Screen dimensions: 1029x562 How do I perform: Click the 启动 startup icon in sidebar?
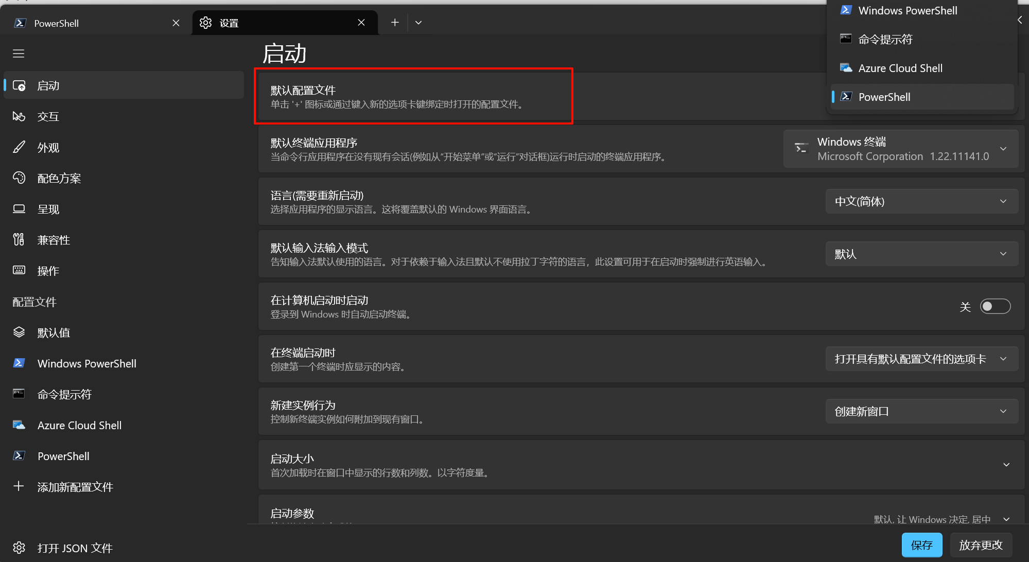[19, 85]
